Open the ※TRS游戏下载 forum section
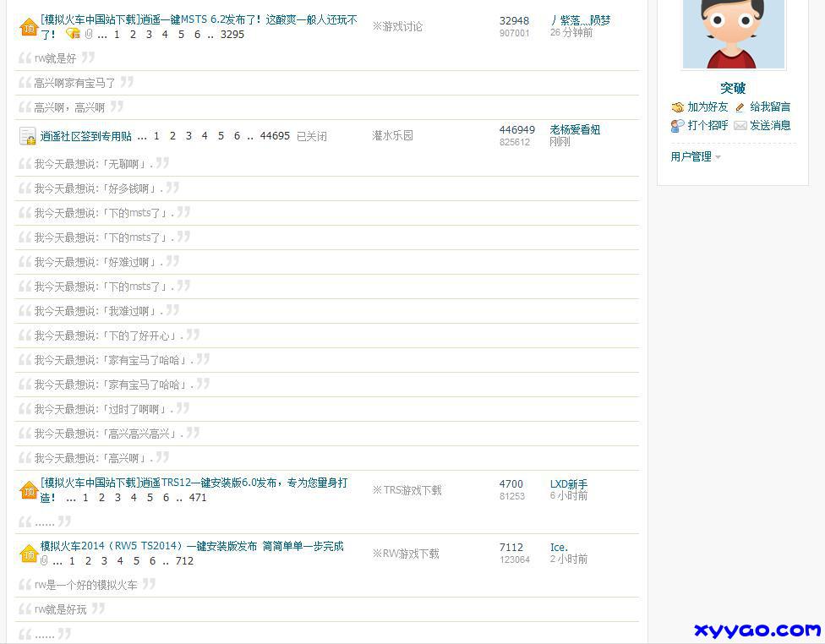Image resolution: width=825 pixels, height=644 pixels. (407, 490)
